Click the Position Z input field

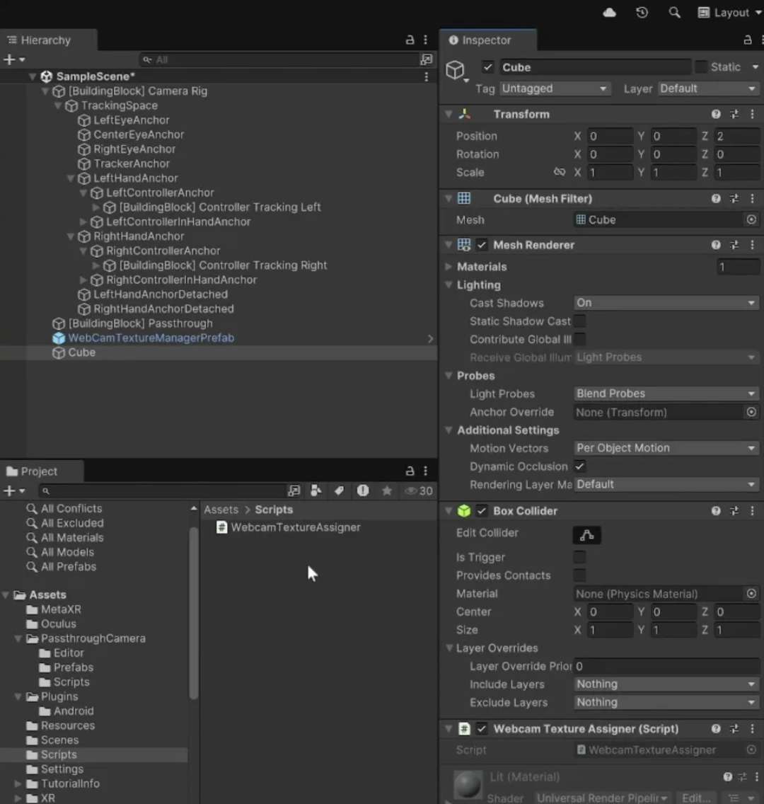pos(736,136)
